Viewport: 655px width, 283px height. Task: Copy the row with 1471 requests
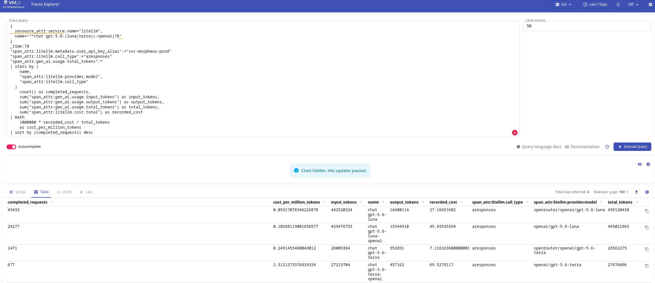[647, 249]
